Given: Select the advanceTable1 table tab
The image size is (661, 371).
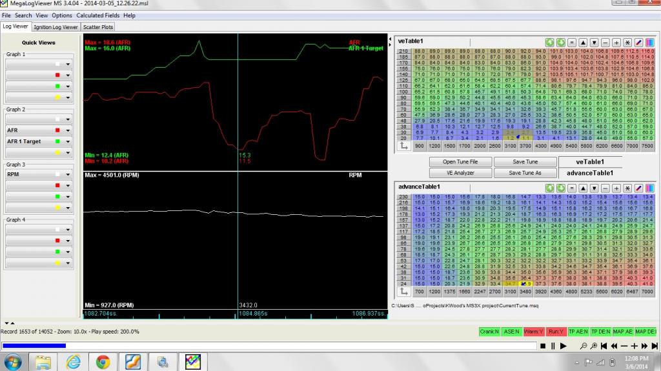Looking at the screenshot, I should point(589,173).
